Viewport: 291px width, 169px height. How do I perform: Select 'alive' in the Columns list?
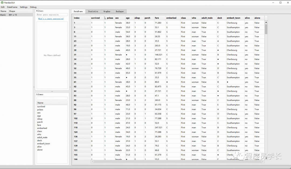(x=39, y=147)
